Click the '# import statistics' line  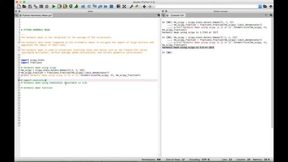coord(33,80)
